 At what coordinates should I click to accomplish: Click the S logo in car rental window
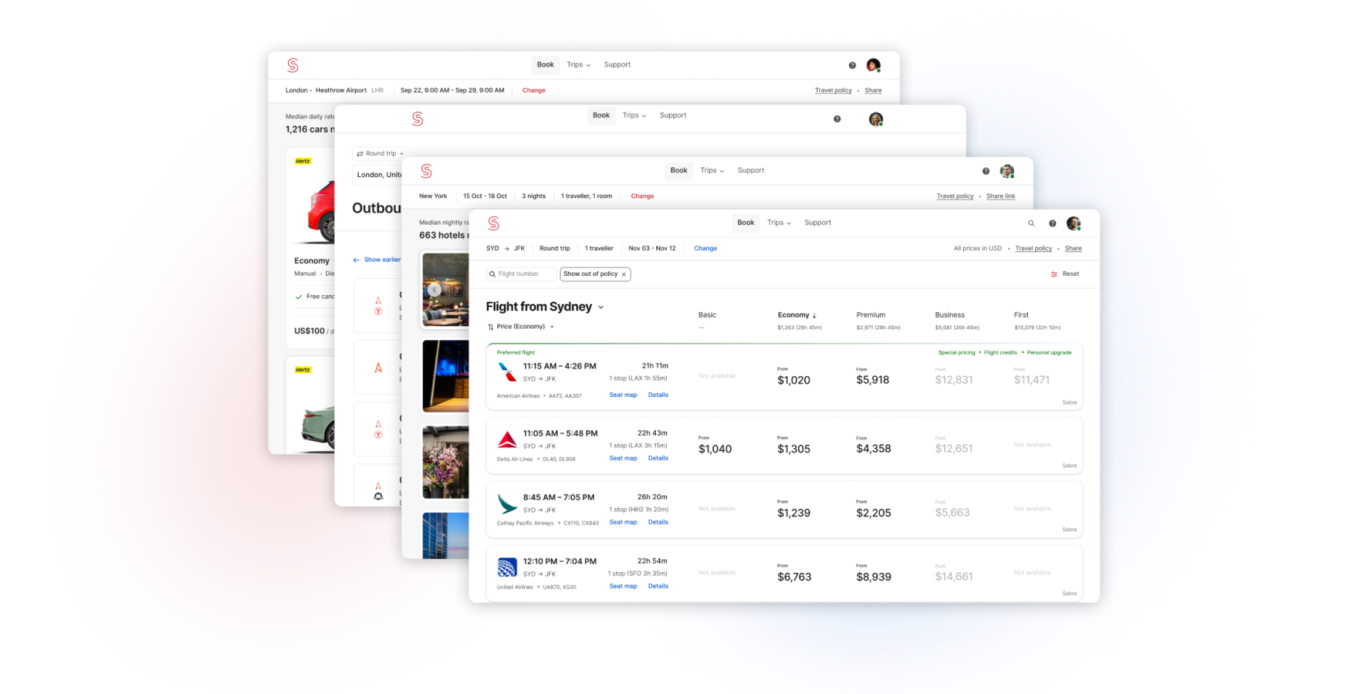(x=293, y=65)
